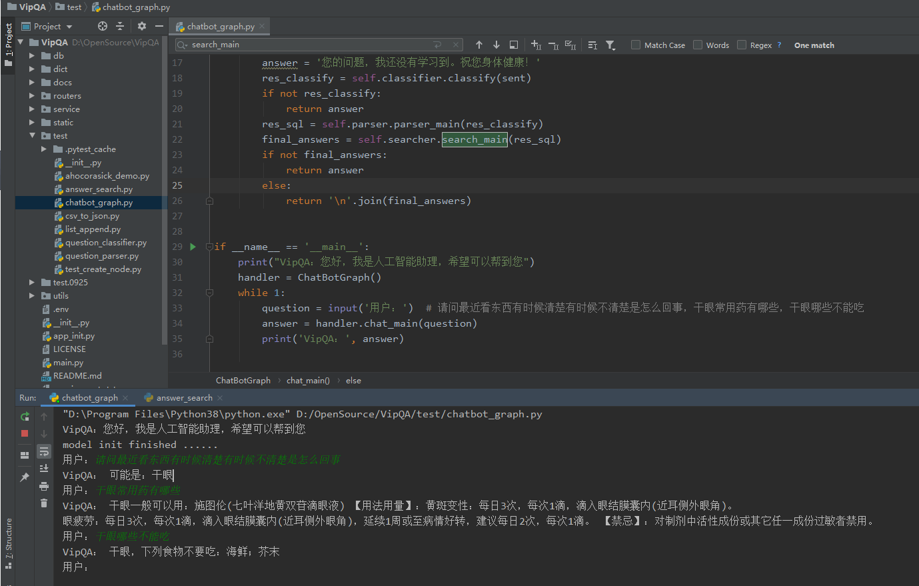Expand the service folder

pos(32,109)
